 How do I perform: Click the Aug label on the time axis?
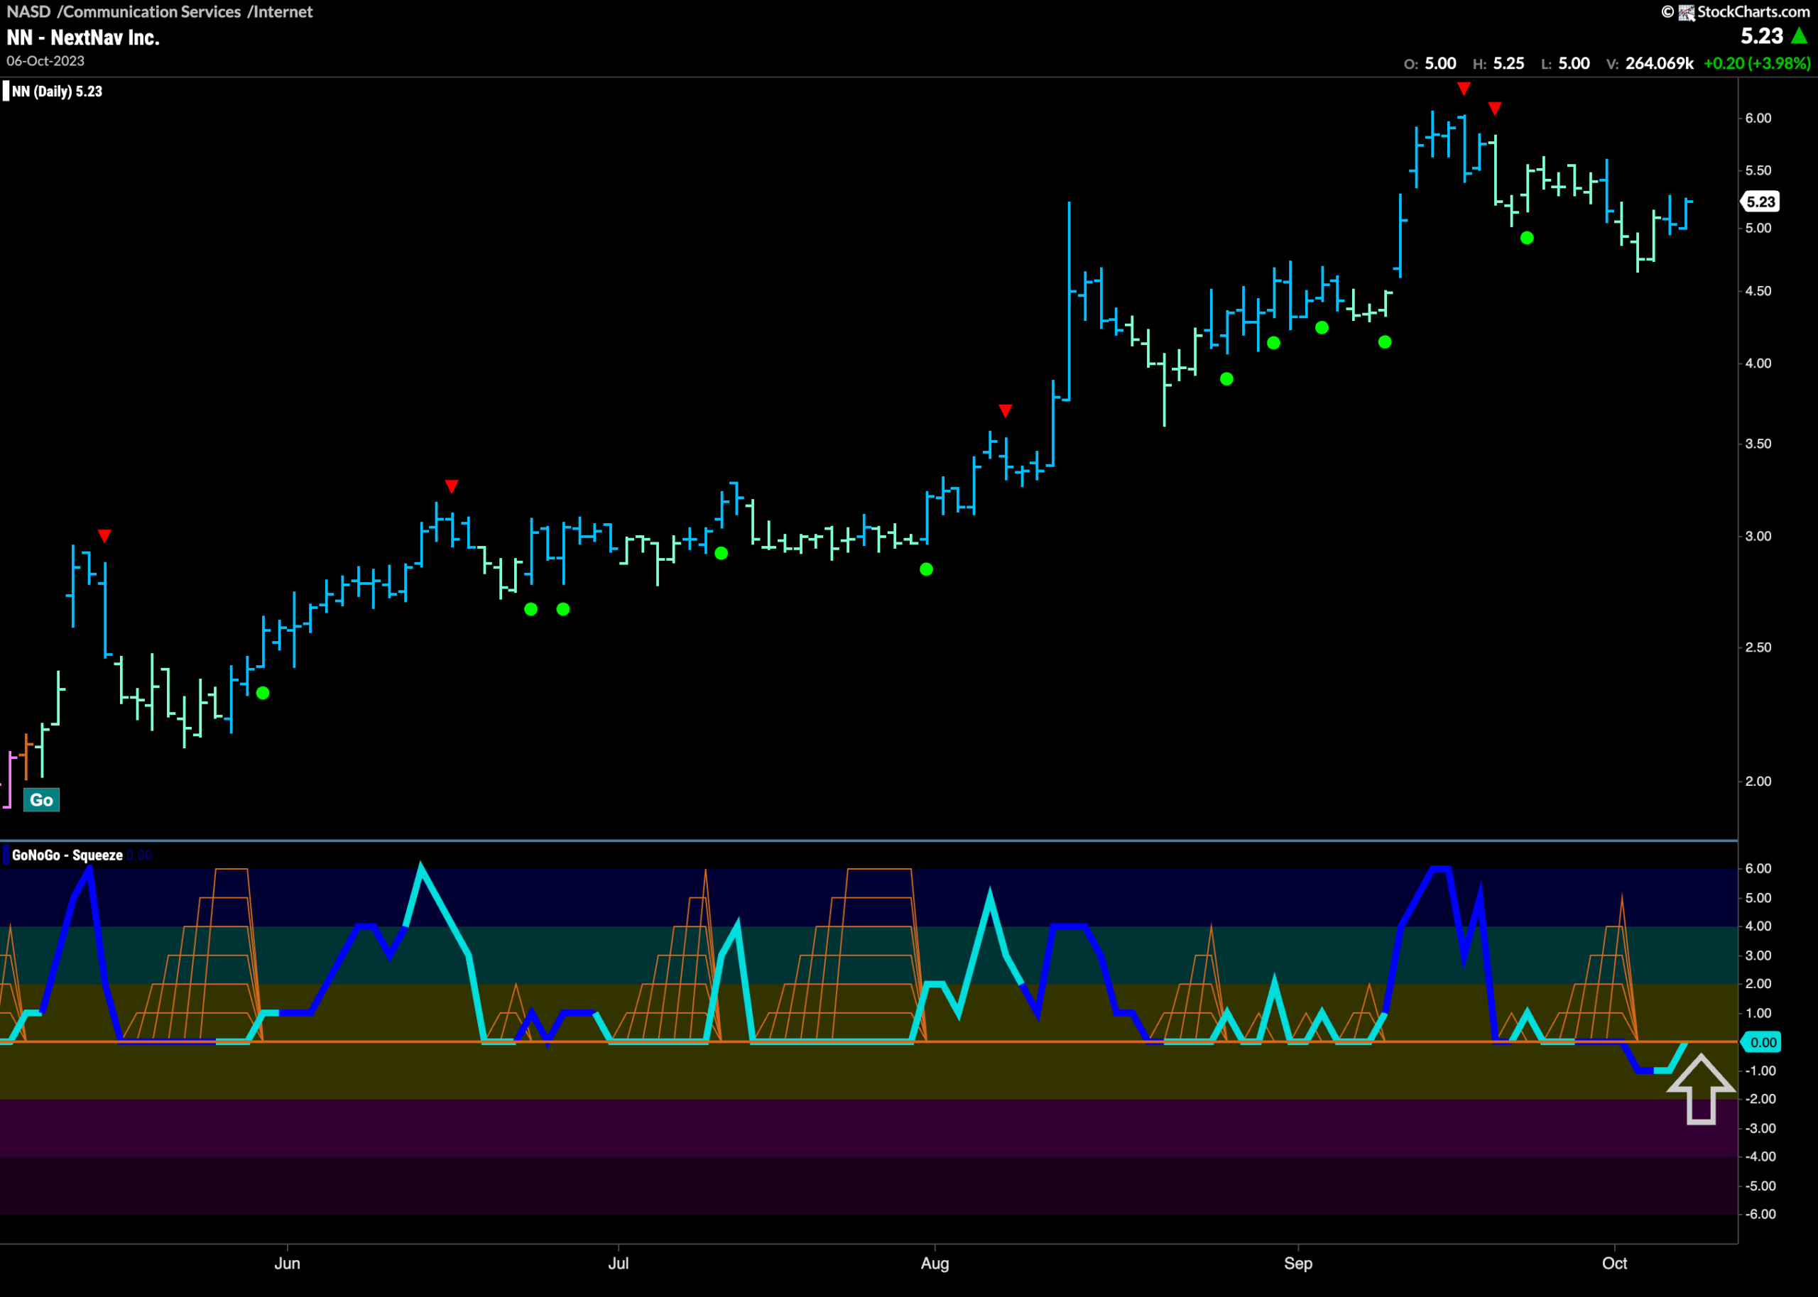pos(935,1264)
